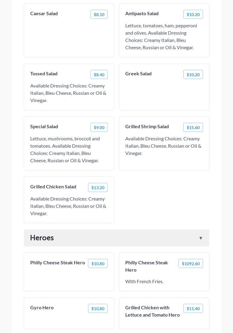Image resolution: width=233 pixels, height=333 pixels.
Task: Click the $11.40 Grilled Chicken Hero price
Action: click(193, 308)
